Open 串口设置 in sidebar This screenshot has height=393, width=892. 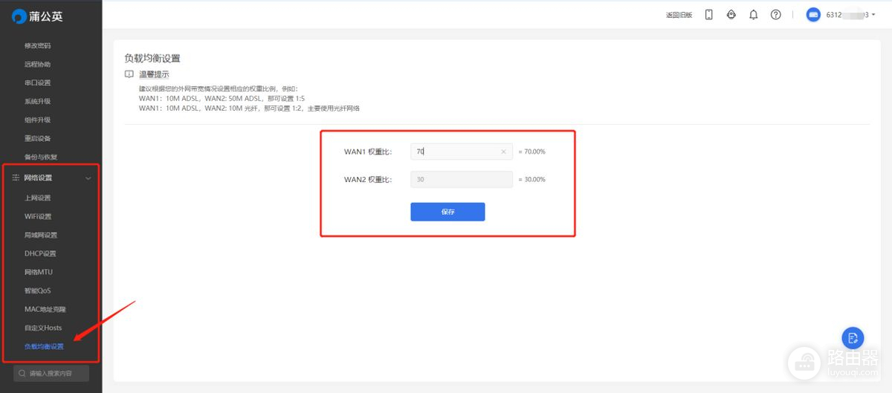pyautogui.click(x=38, y=82)
